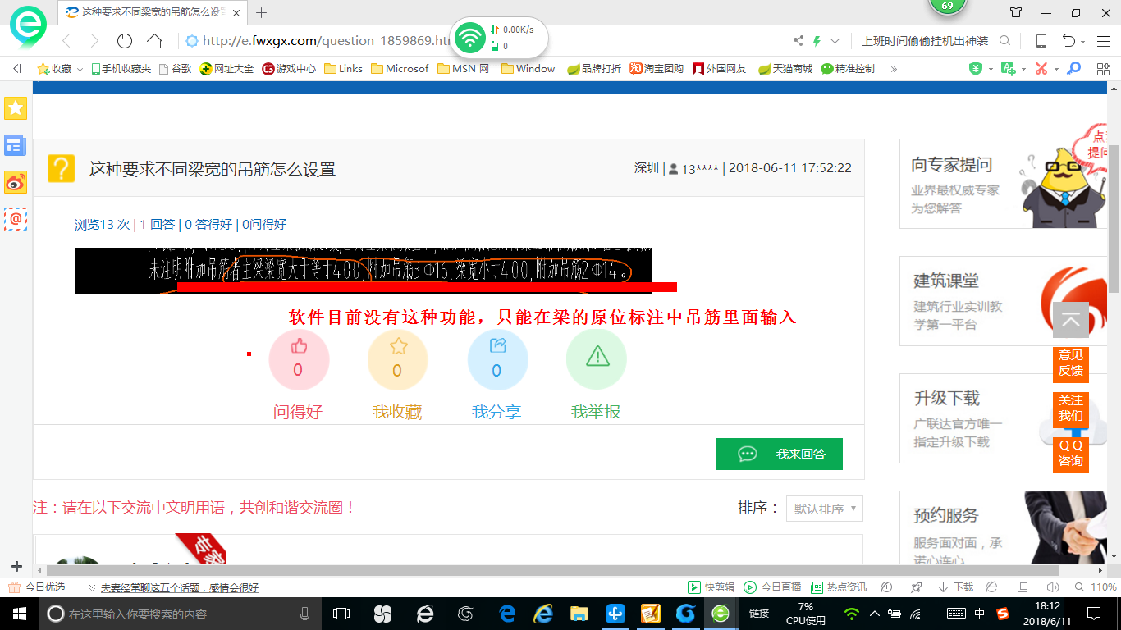Viewport: 1121px width, 630px height.
Task: Reload the page with refresh icon
Action: (x=125, y=41)
